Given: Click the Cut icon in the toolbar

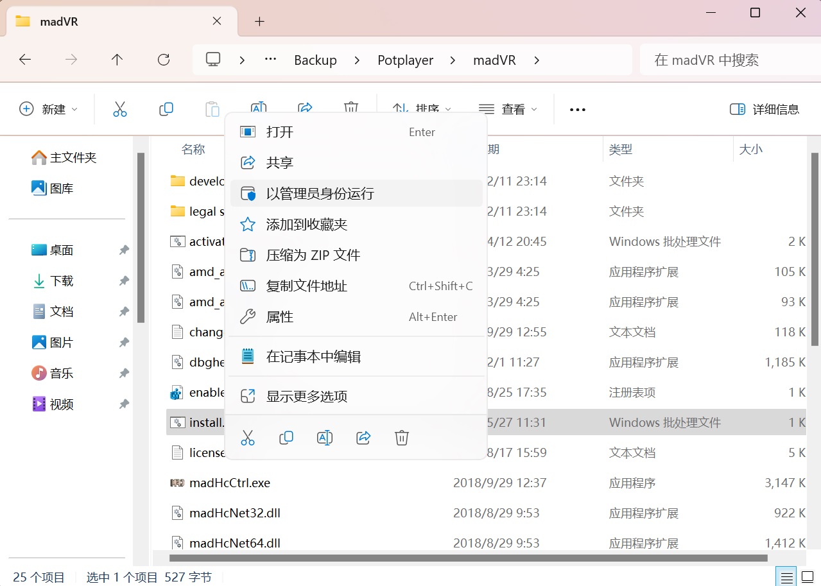Looking at the screenshot, I should [x=120, y=109].
